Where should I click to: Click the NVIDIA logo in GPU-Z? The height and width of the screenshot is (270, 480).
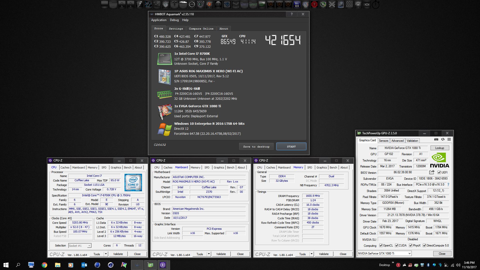click(x=439, y=160)
